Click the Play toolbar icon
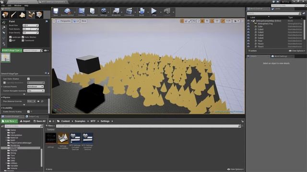 pos(154,12)
